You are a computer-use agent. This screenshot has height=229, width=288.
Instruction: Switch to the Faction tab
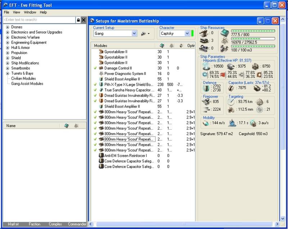tap(34, 224)
